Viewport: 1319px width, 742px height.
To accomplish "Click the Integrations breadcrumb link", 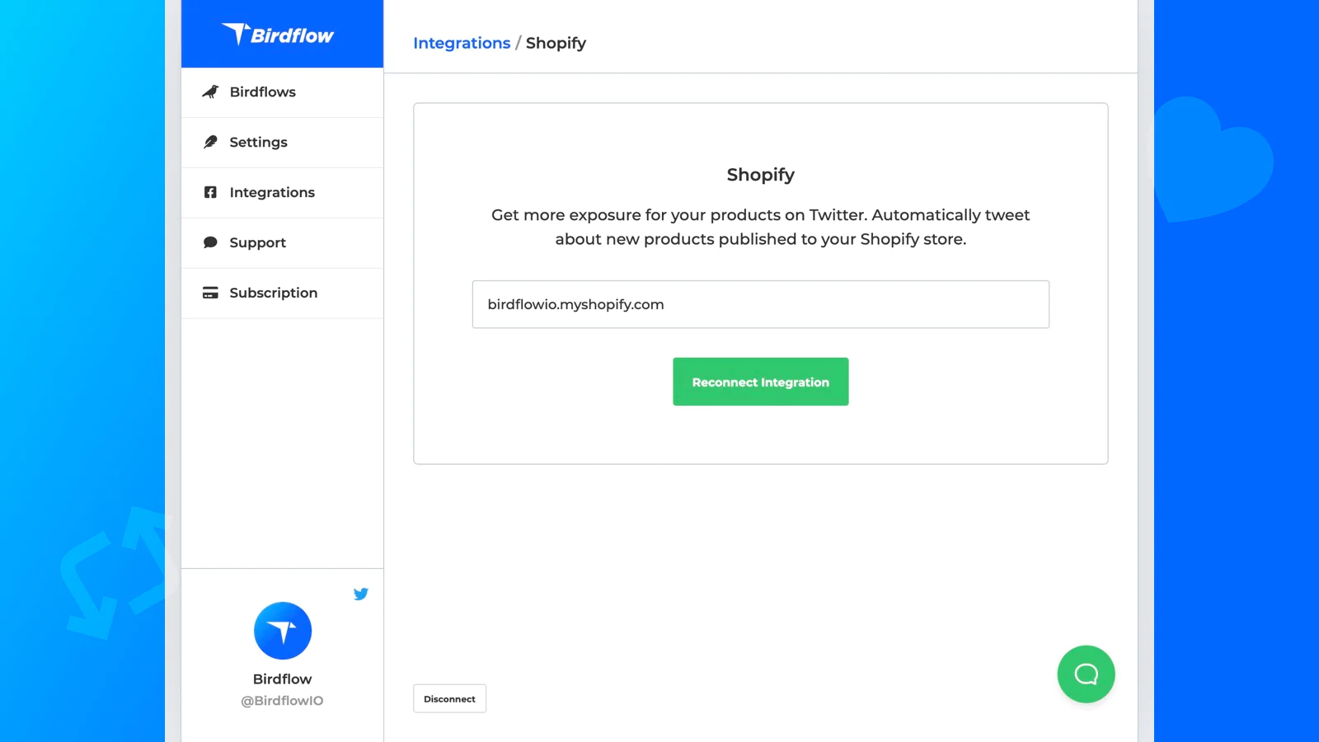I will (462, 43).
